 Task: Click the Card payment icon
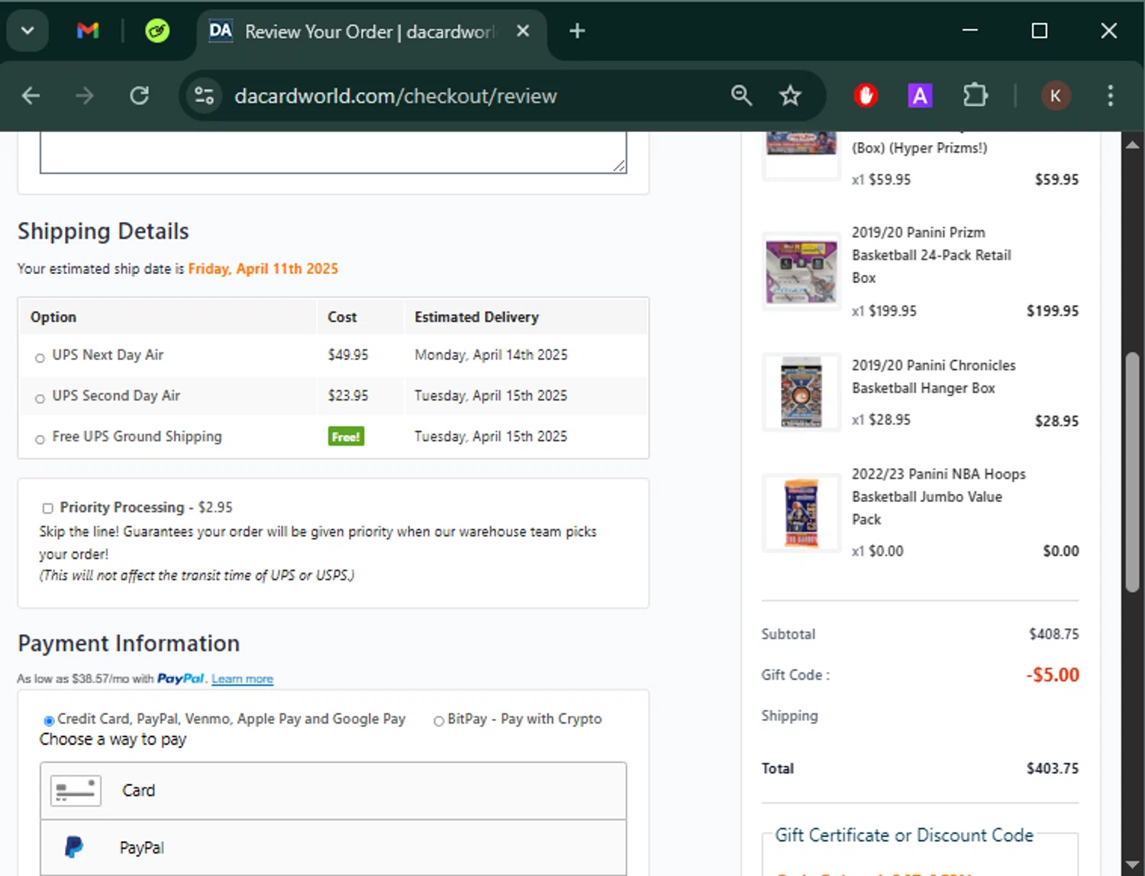pyautogui.click(x=76, y=791)
